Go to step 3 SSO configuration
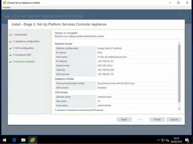Screen dimensions: 193x144 (x=23, y=48)
